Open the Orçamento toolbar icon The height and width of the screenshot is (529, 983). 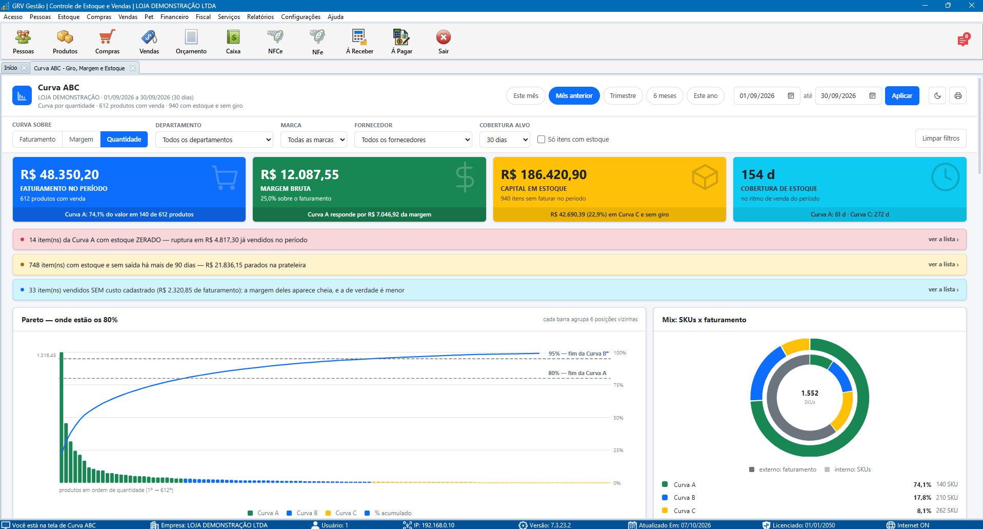click(x=191, y=37)
